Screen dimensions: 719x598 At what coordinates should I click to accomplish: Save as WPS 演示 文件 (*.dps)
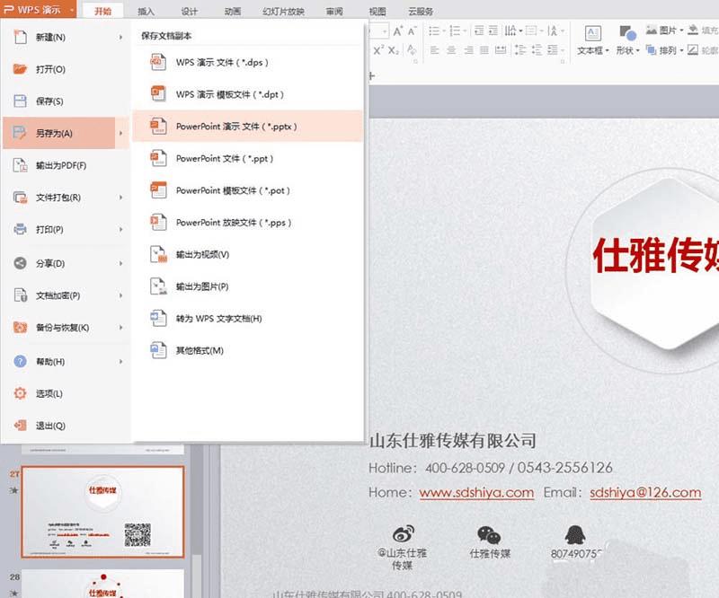248,62
